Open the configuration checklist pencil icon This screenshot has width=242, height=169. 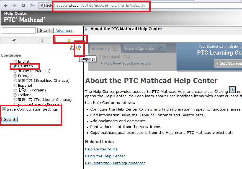click(72, 48)
